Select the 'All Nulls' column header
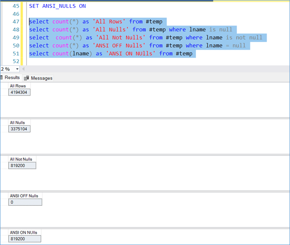The height and width of the screenshot is (245, 290). pos(19,122)
